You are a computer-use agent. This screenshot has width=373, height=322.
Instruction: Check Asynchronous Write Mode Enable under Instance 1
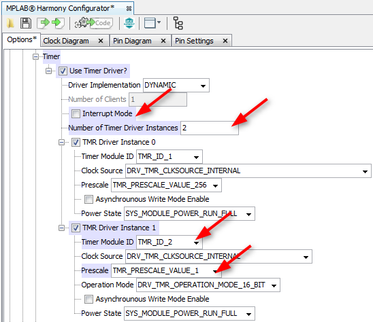pyautogui.click(x=88, y=299)
